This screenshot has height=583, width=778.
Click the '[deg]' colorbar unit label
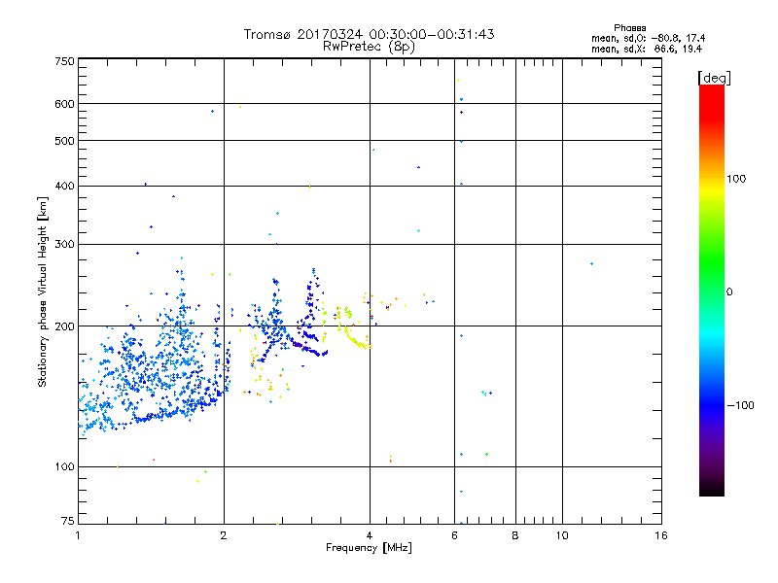pyautogui.click(x=714, y=78)
